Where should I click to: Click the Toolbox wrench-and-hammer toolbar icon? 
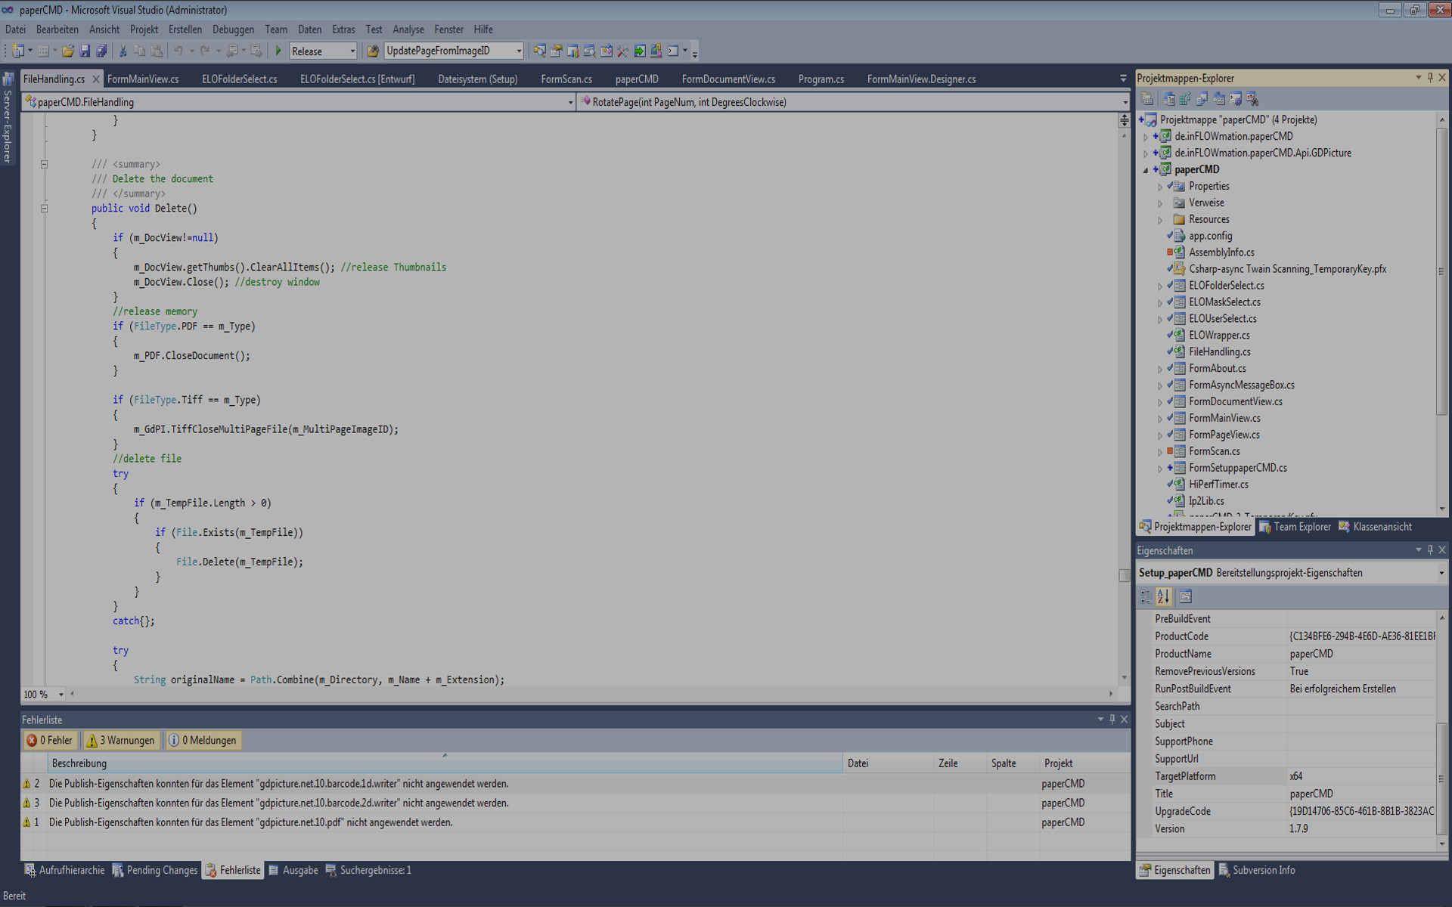[x=623, y=51]
